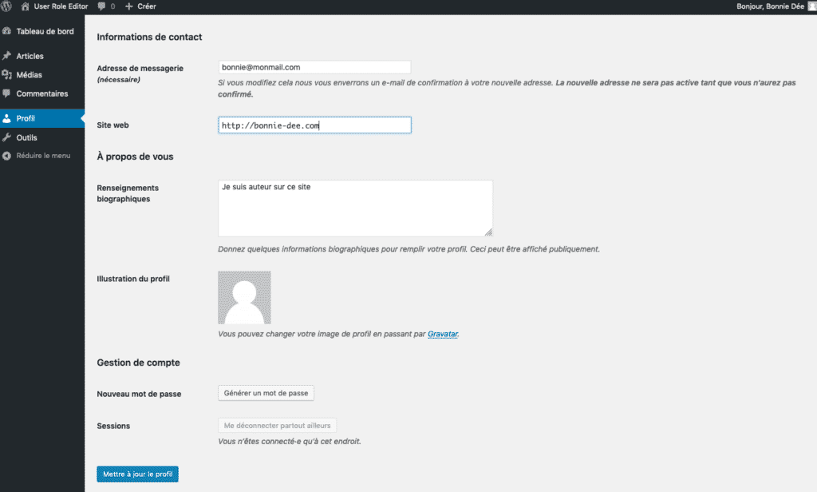
Task: Click into the Site web field
Action: pyautogui.click(x=314, y=125)
